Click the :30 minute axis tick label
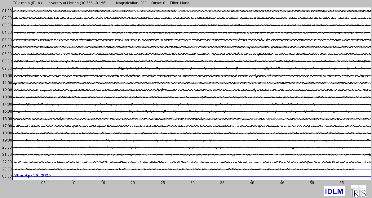The height and width of the screenshot is (198, 372). (192, 183)
